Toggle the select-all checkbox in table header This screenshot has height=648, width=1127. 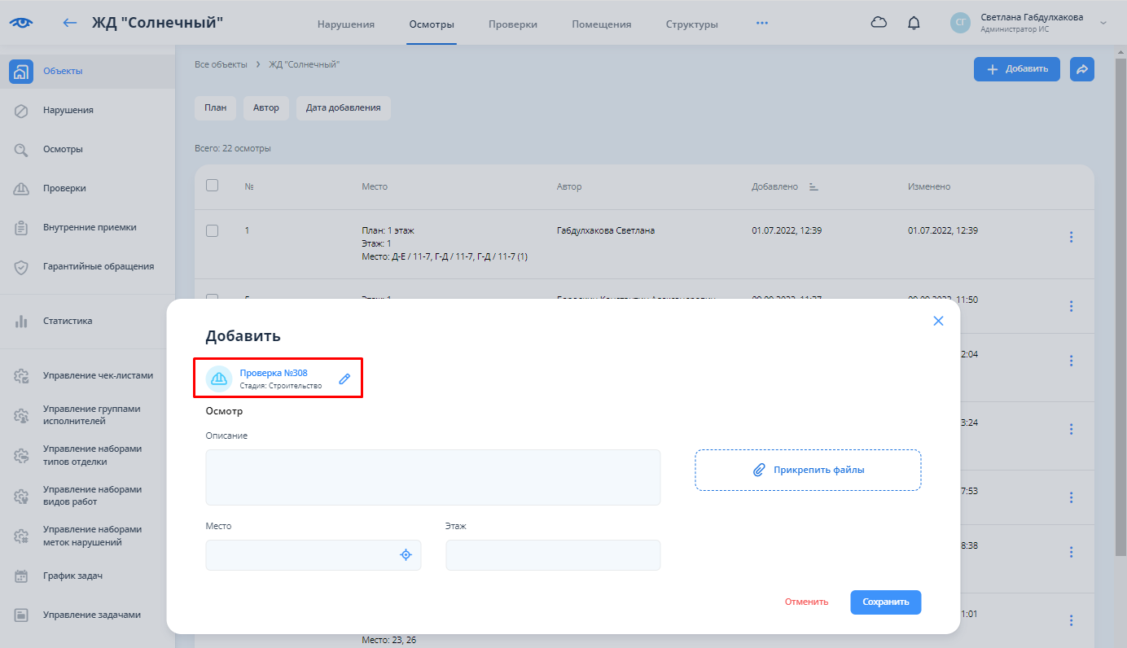tap(213, 186)
